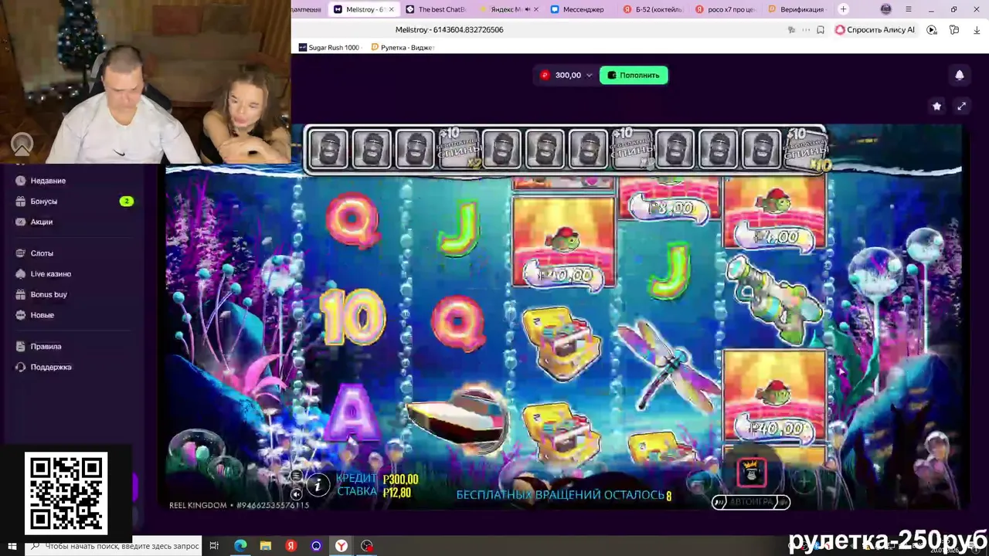Click the Правила document icon
The width and height of the screenshot is (989, 556).
click(x=21, y=347)
